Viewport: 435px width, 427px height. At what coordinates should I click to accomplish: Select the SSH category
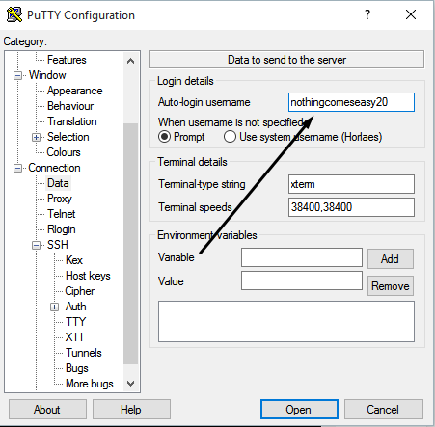coord(58,245)
